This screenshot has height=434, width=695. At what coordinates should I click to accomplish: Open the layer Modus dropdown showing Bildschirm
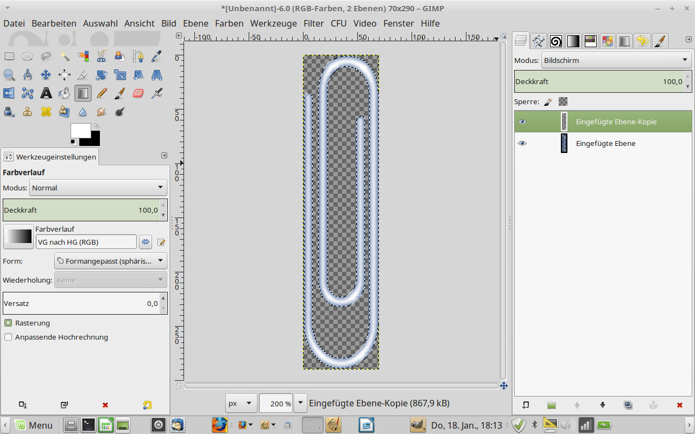pos(616,60)
